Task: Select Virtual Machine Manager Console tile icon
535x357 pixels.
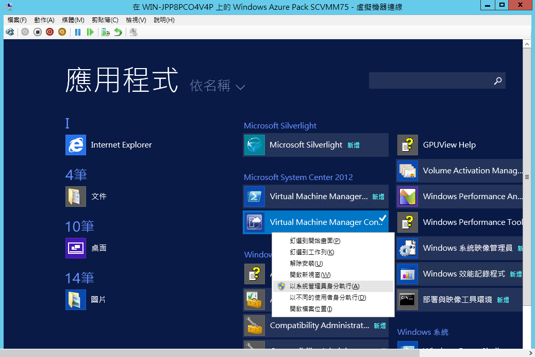Action: tap(255, 222)
